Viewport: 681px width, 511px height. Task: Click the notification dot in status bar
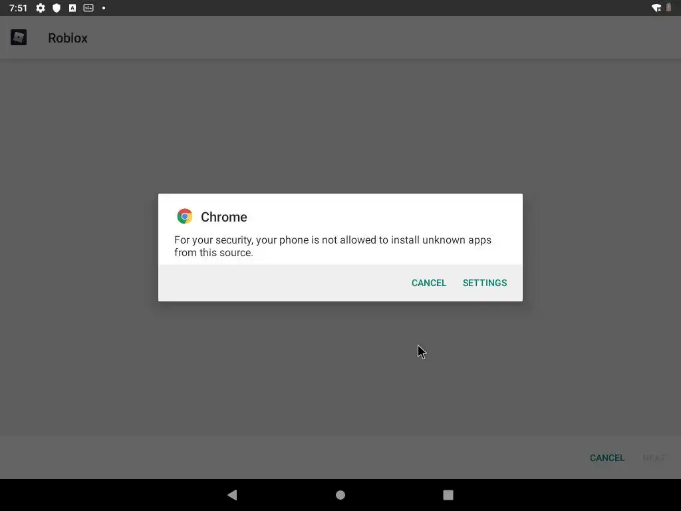tap(104, 8)
